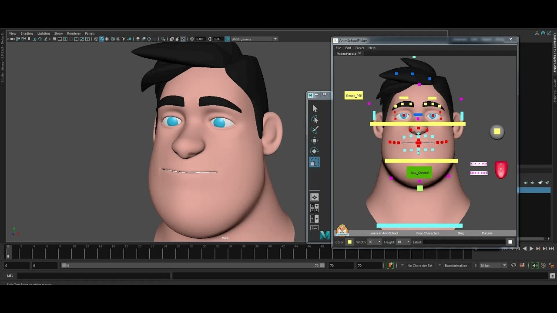Click the Reset_PSR button
The image size is (557, 313).
353,95
